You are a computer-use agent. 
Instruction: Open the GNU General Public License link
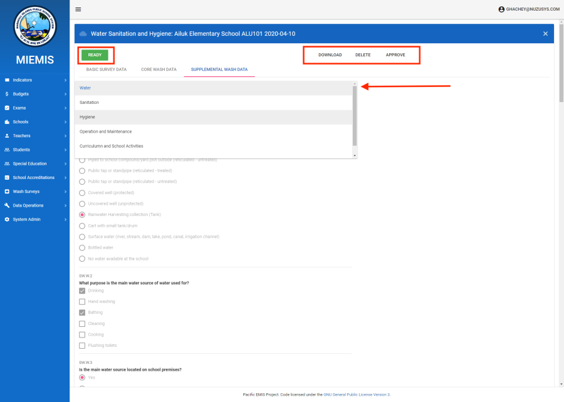[357, 394]
